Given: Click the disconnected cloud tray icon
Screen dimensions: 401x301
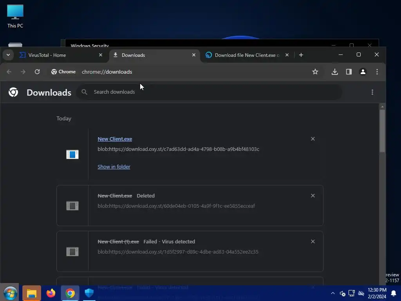Looking at the screenshot, I should tap(361, 293).
